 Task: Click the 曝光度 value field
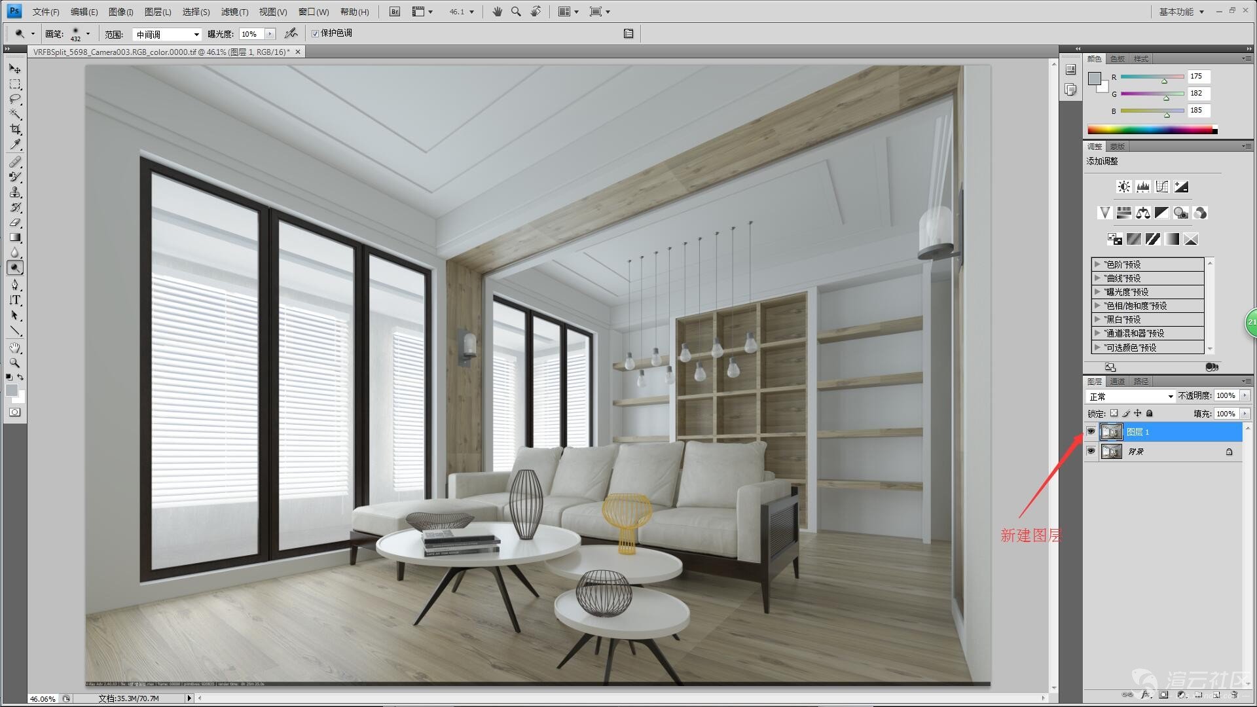(x=252, y=34)
